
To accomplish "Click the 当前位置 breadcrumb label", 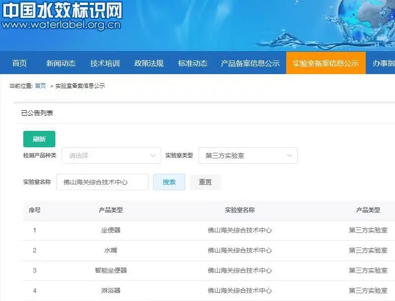I will [21, 86].
